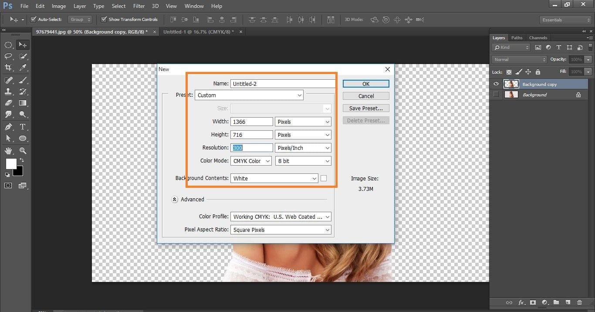Image resolution: width=595 pixels, height=312 pixels.
Task: Pick the Eyedropper tool
Action: coord(23,68)
